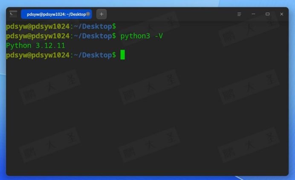Click the 'python3 -V' command text

(x=142, y=36)
